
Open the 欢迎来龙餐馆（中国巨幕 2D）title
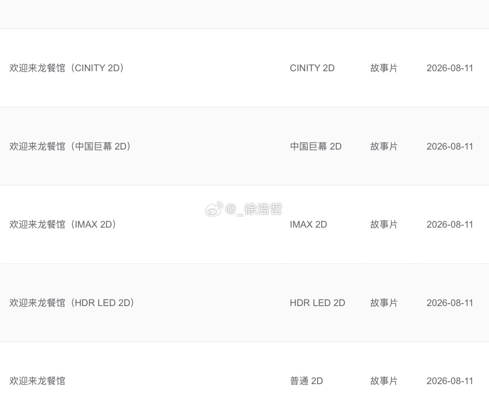point(70,146)
